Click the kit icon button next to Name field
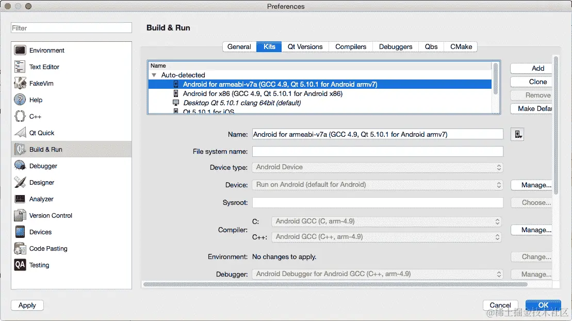Screen dimensions: 572x321 [517, 134]
